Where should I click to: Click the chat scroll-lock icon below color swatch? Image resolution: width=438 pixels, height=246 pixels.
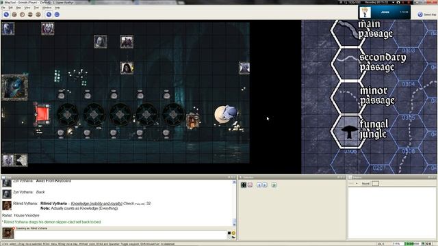(x=229, y=237)
